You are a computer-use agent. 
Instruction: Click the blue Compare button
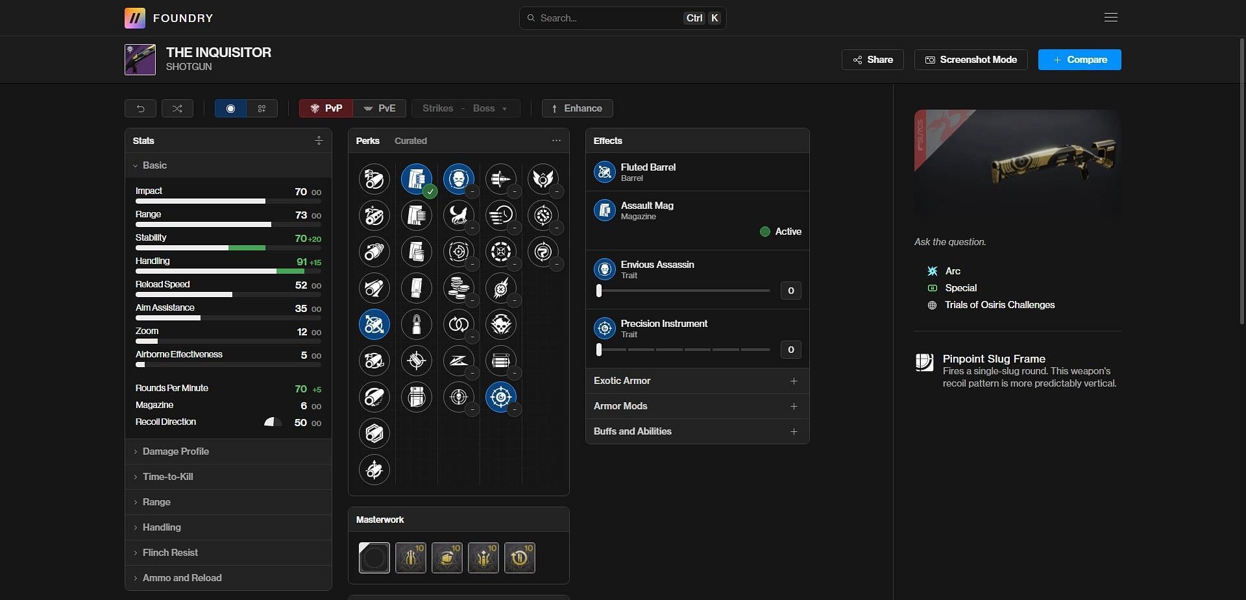tap(1080, 60)
